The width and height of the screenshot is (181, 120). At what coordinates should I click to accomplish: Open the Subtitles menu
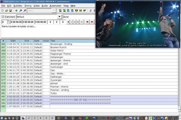pyautogui.click(x=18, y=6)
